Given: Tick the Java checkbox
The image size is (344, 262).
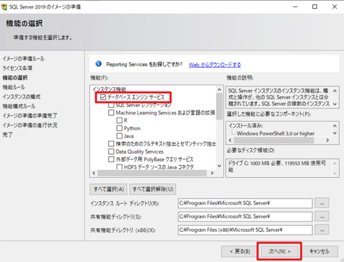Looking at the screenshot, I should [120, 136].
